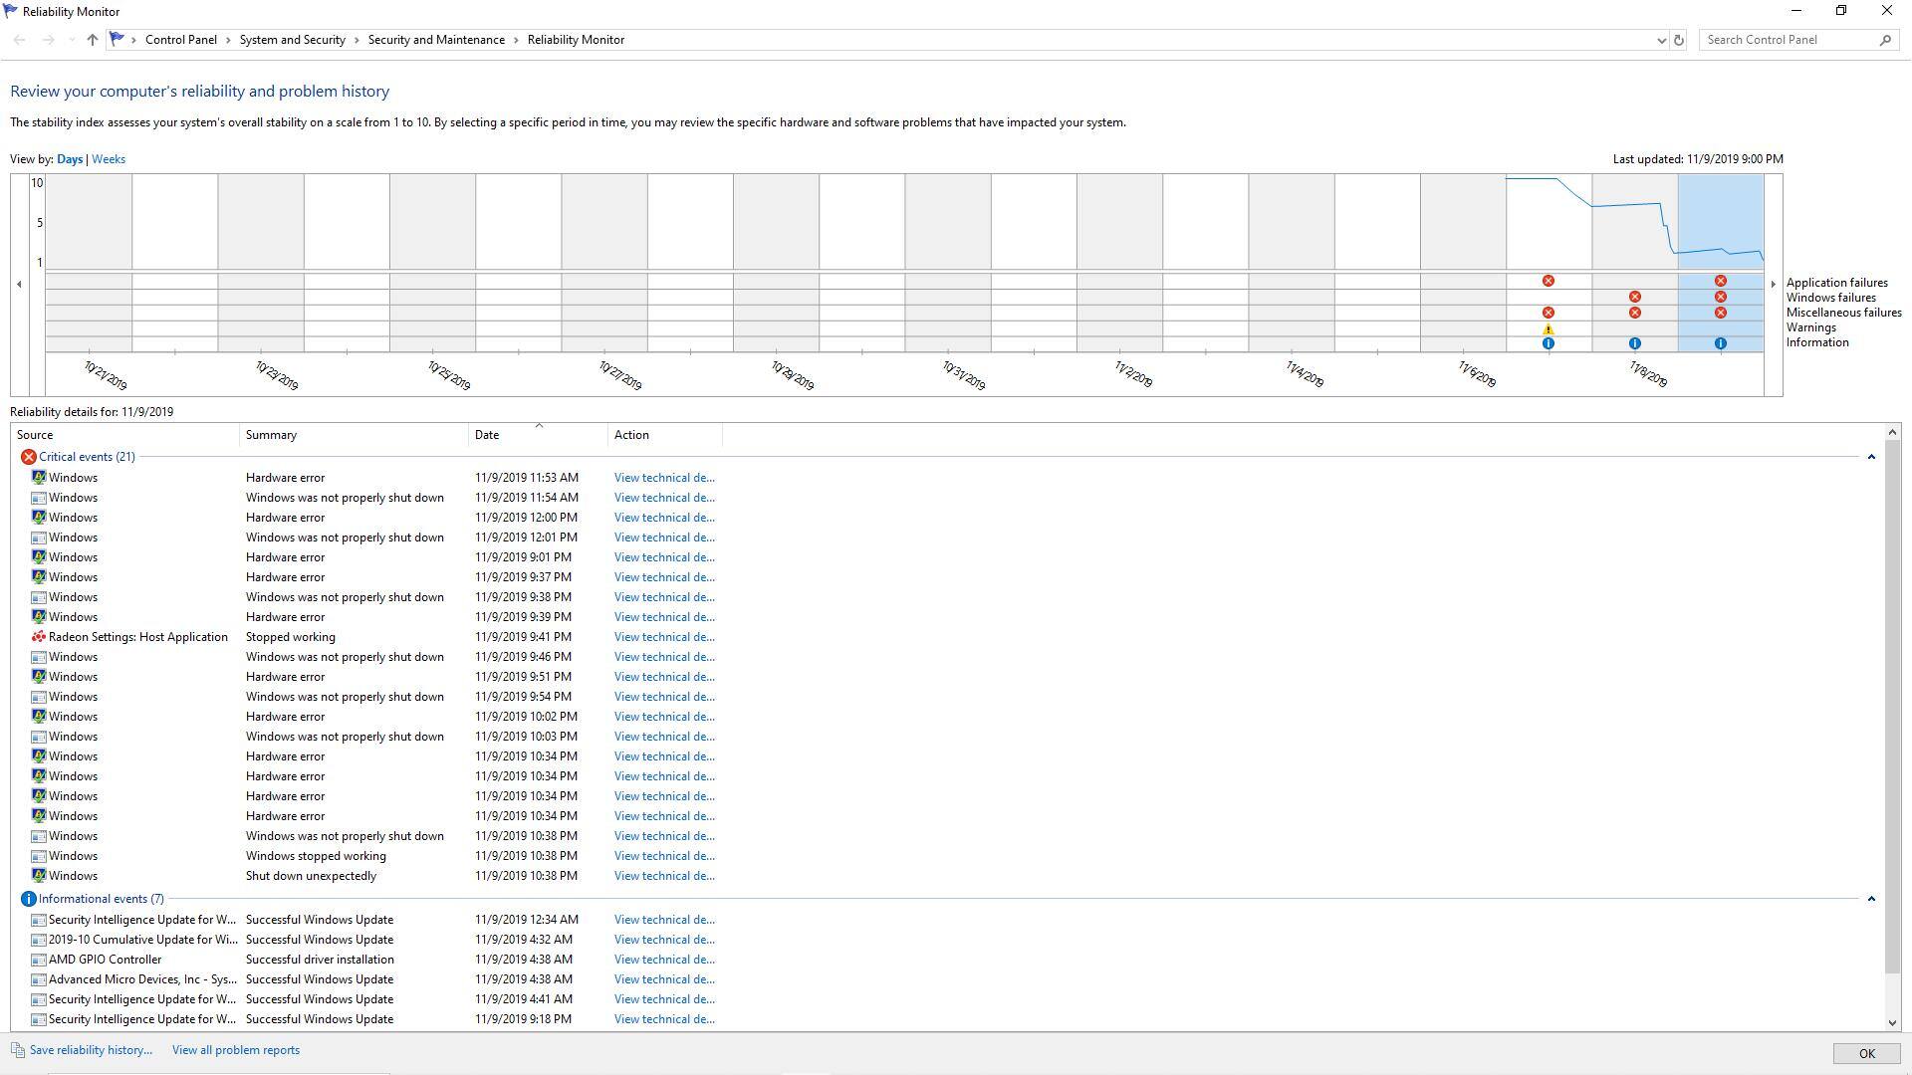Image resolution: width=1912 pixels, height=1075 pixels.
Task: Open the address bar history dropdown
Action: 1661,40
